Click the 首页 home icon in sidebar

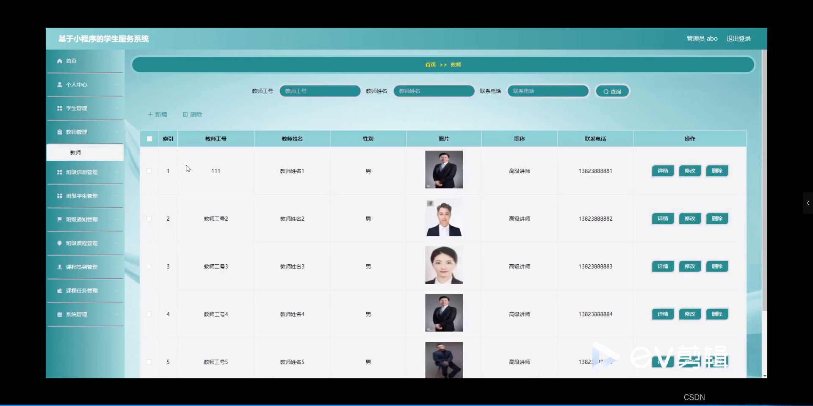click(x=60, y=61)
